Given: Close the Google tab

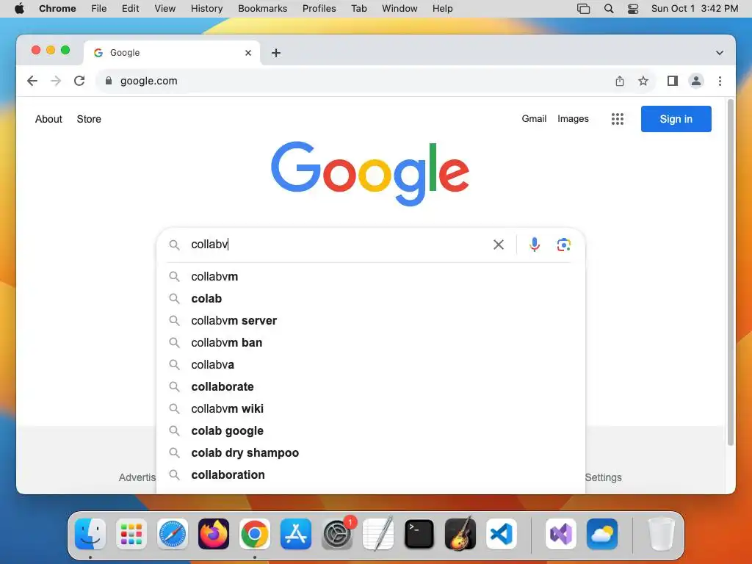Looking at the screenshot, I should (248, 53).
